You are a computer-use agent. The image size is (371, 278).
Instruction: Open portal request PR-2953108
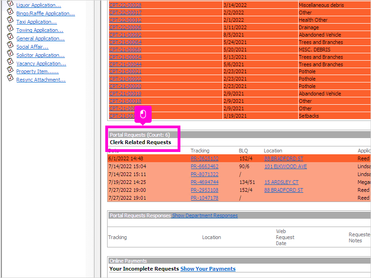205,190
